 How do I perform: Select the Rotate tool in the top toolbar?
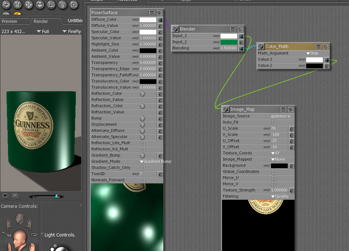6,5
